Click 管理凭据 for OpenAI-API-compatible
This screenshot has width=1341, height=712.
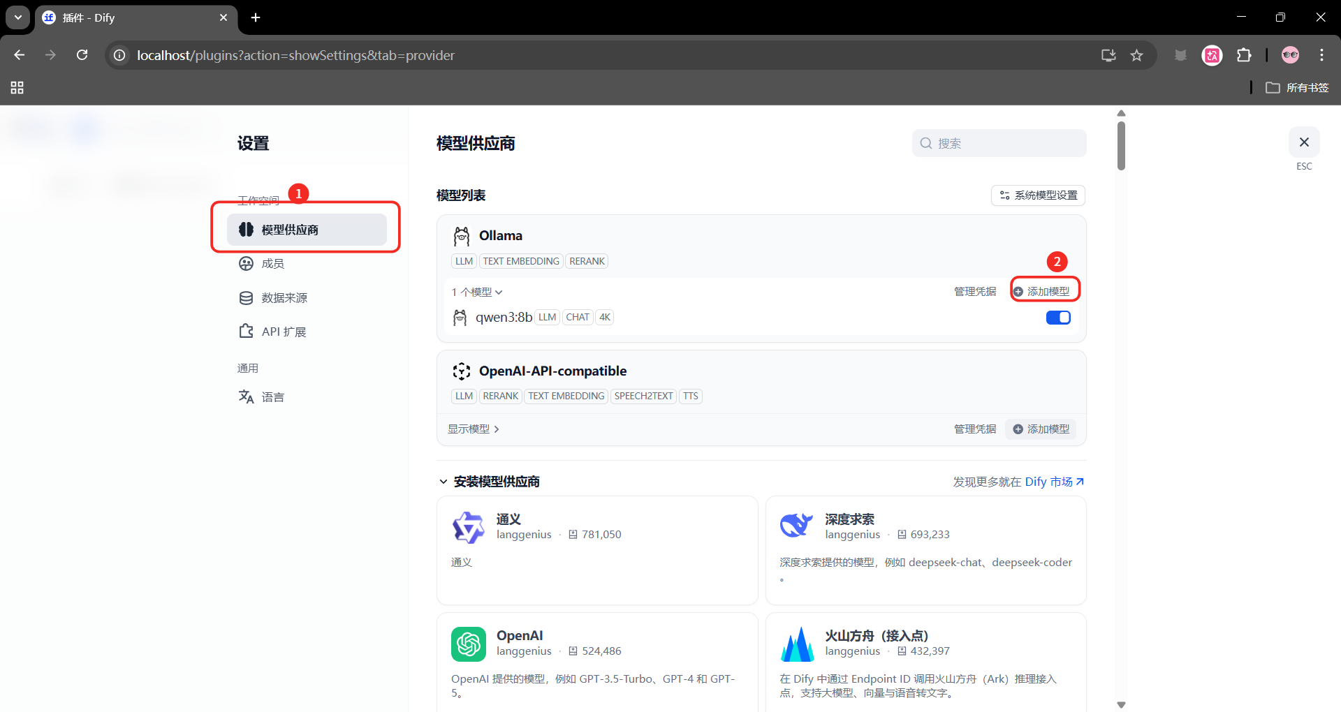(975, 429)
